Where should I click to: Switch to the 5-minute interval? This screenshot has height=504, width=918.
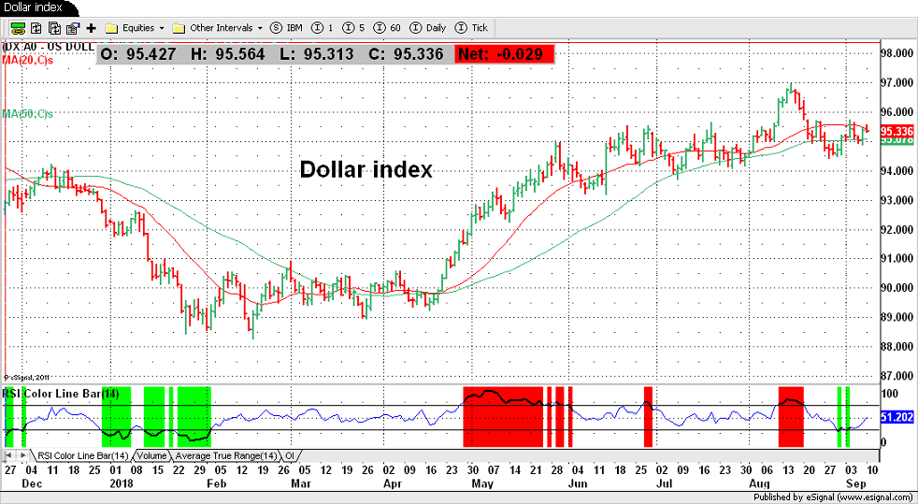pyautogui.click(x=355, y=27)
